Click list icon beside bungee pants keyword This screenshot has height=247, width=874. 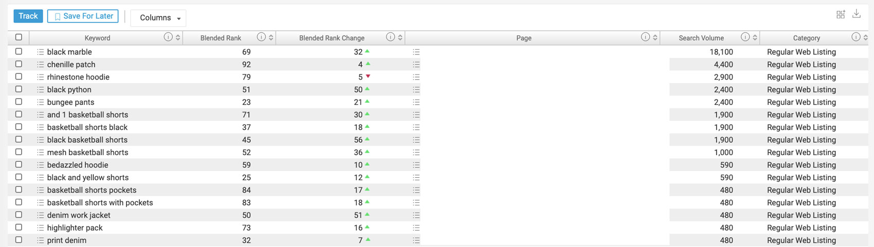[x=41, y=102]
